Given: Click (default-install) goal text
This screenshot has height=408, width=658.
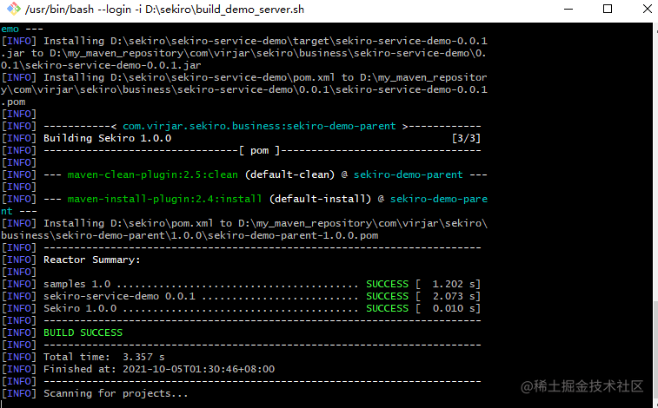Looking at the screenshot, I should pyautogui.click(x=320, y=199).
